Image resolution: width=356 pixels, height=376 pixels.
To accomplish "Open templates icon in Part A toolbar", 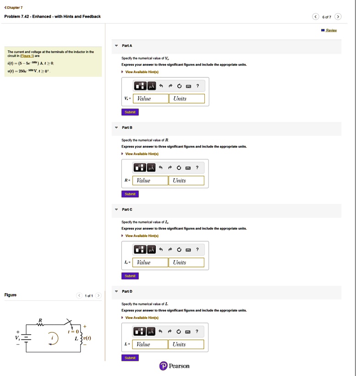I will coord(140,86).
